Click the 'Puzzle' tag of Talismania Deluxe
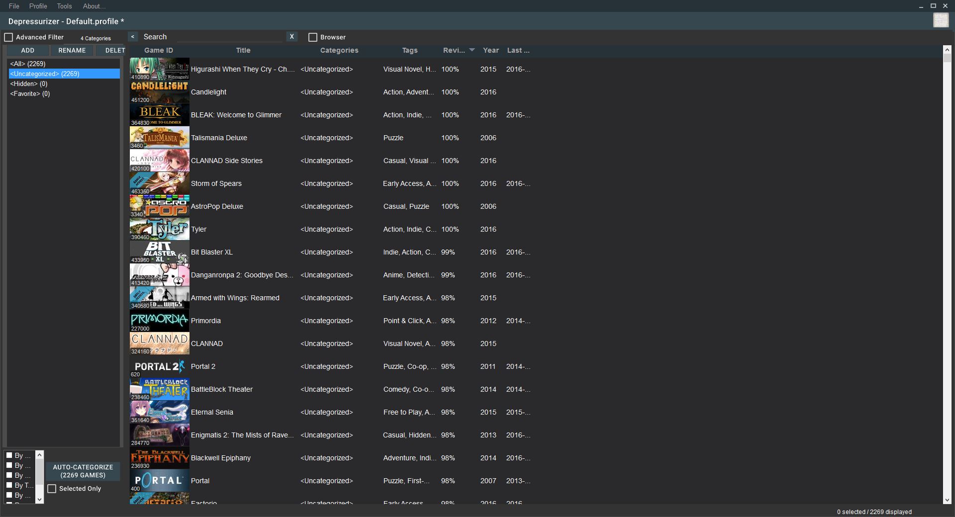This screenshot has height=517, width=955. (x=393, y=138)
